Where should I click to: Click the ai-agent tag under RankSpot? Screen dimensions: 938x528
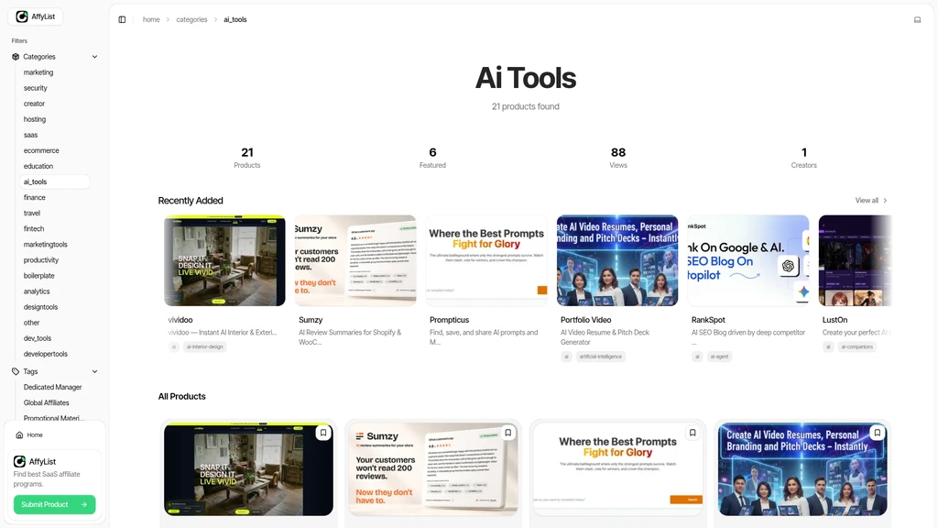point(719,357)
